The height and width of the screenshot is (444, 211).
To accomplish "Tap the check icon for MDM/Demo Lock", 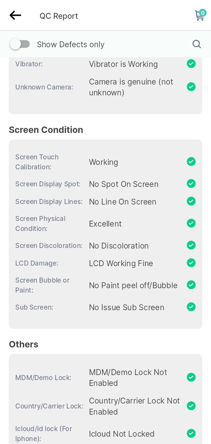I will click(x=191, y=377).
